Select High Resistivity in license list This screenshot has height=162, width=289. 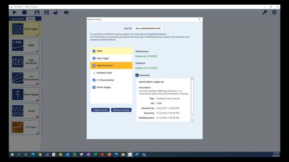(x=111, y=65)
